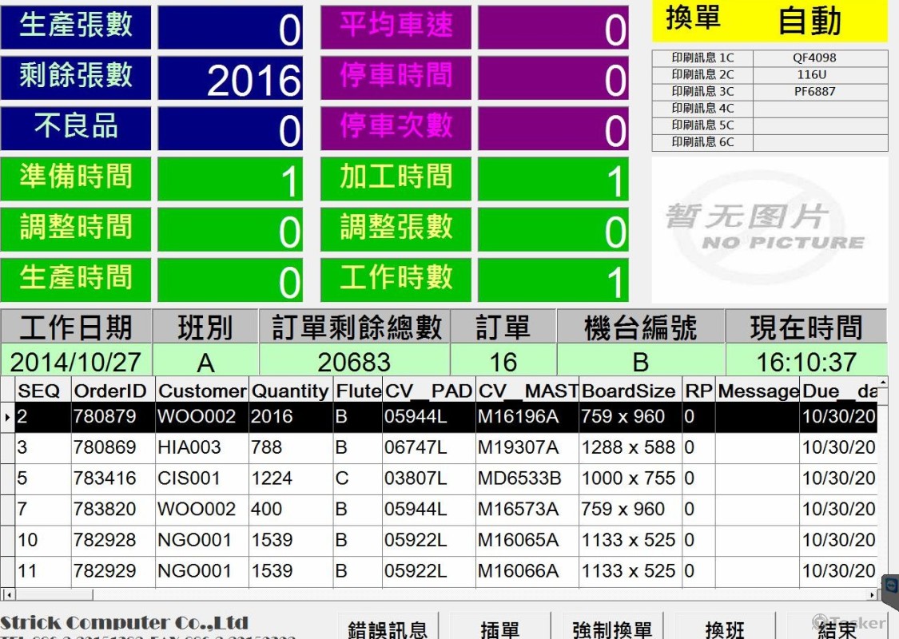Click the 印刷訊息 4C empty value field
Viewport: 899px width, 639px height.
click(820, 109)
